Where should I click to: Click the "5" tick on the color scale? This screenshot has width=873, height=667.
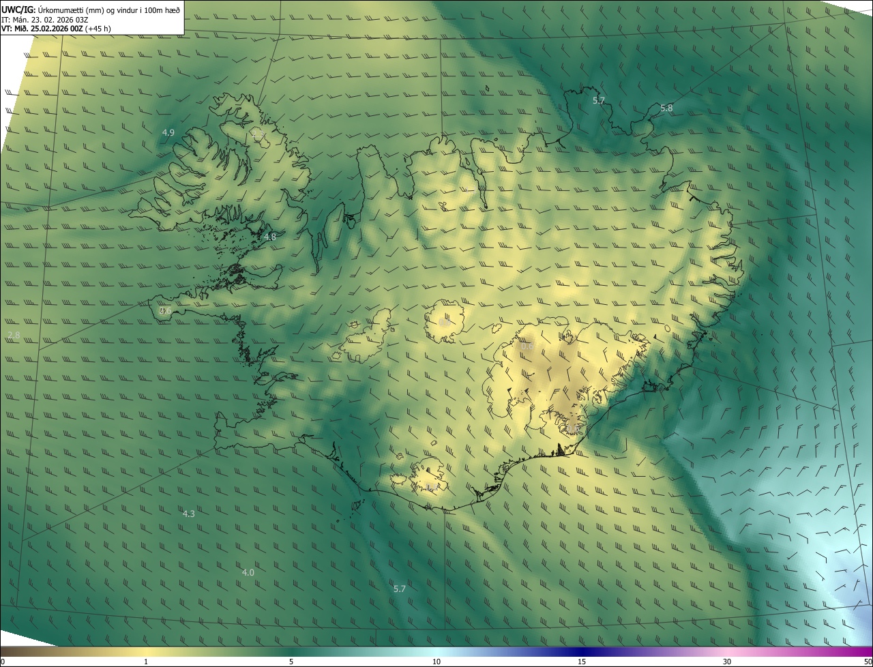coord(291,662)
